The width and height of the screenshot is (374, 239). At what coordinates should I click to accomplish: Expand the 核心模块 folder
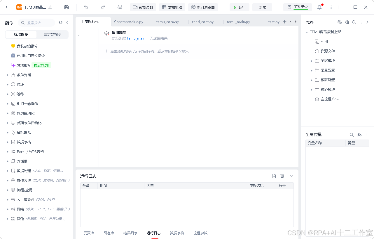coord(312,89)
